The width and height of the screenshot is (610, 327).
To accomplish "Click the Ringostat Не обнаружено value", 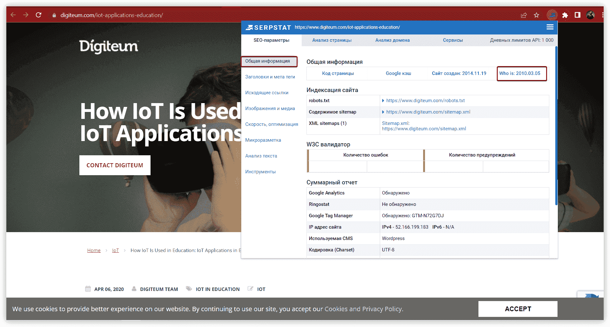I will 399,204.
